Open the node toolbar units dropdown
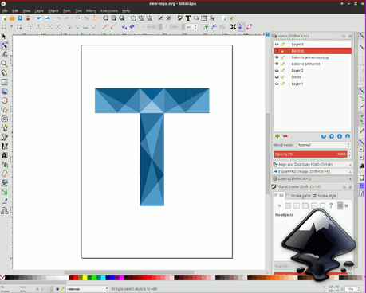The image size is (366, 293). [x=191, y=27]
